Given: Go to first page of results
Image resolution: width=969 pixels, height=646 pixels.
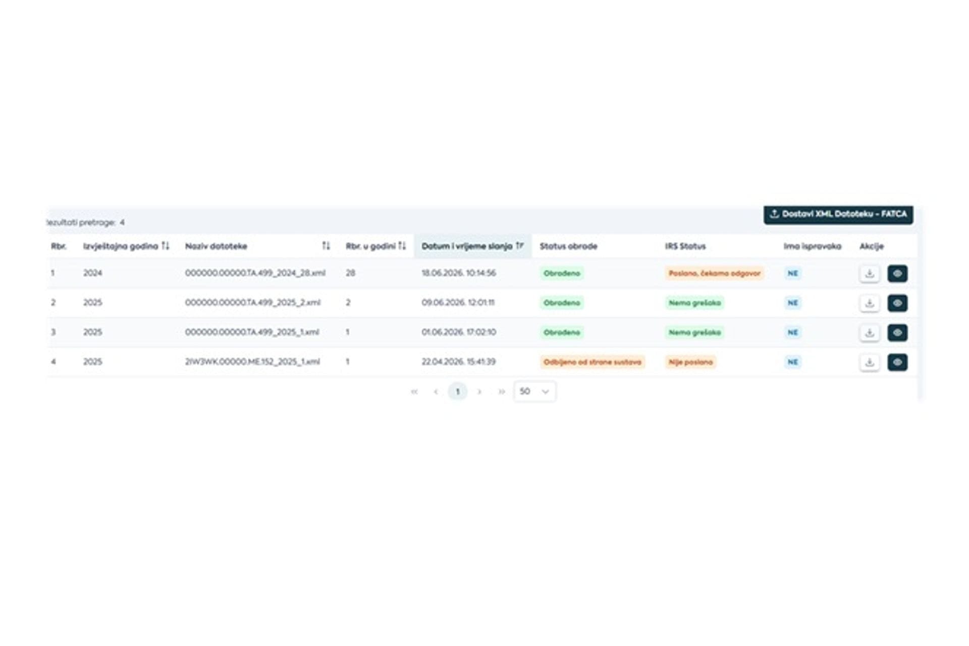Looking at the screenshot, I should [x=414, y=392].
